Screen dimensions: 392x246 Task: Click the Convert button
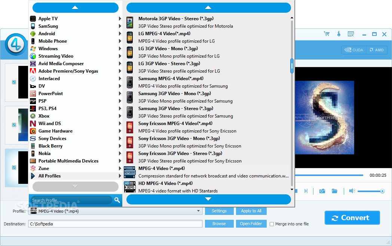point(352,218)
